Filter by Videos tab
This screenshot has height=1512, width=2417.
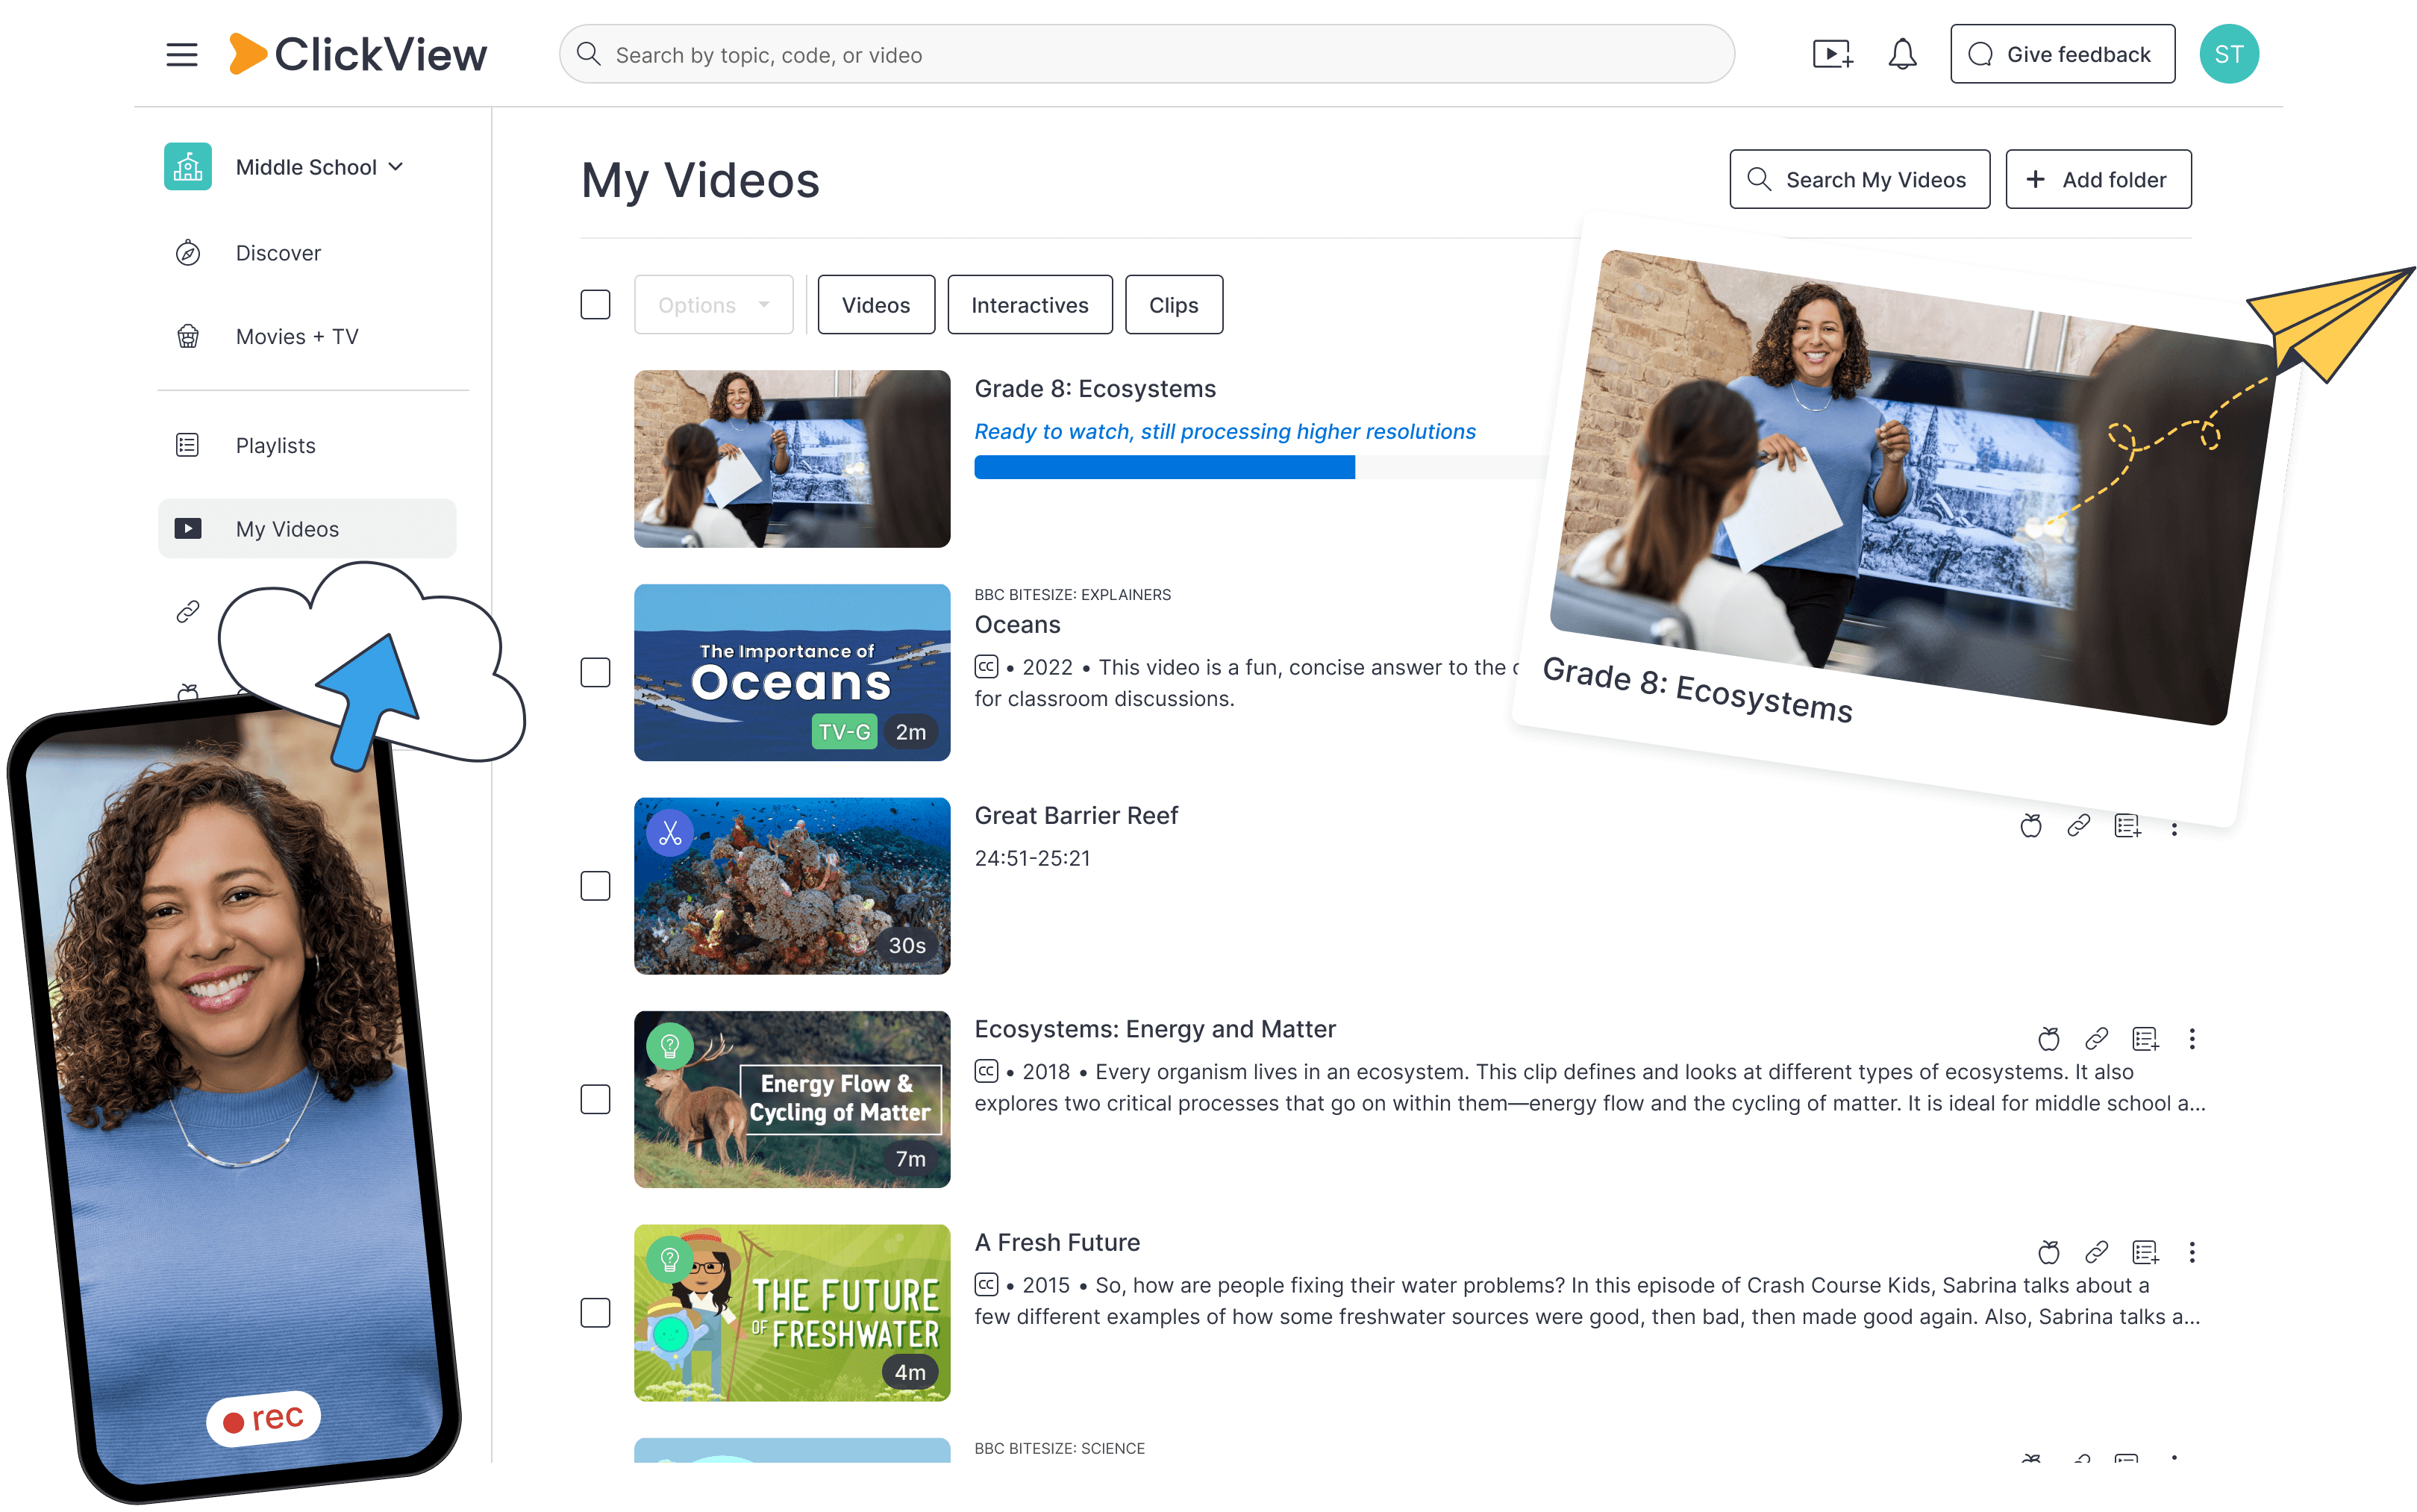[x=875, y=304]
